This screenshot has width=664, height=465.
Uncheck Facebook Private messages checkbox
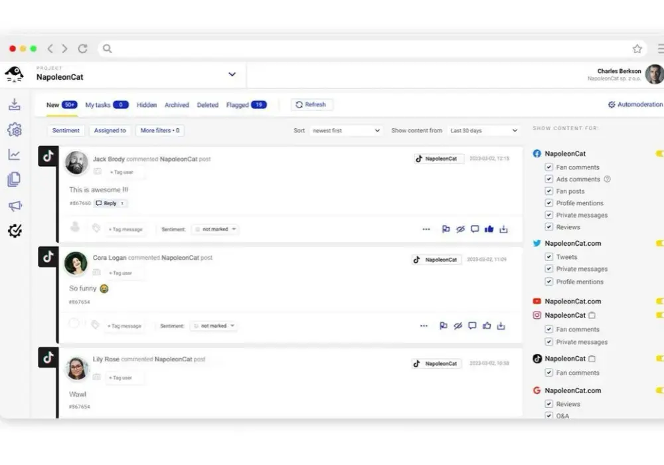pyautogui.click(x=549, y=215)
